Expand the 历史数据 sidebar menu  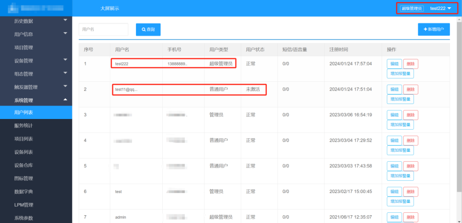pyautogui.click(x=36, y=21)
